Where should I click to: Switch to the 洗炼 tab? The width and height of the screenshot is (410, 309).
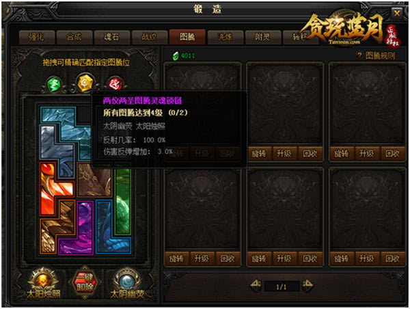point(225,37)
